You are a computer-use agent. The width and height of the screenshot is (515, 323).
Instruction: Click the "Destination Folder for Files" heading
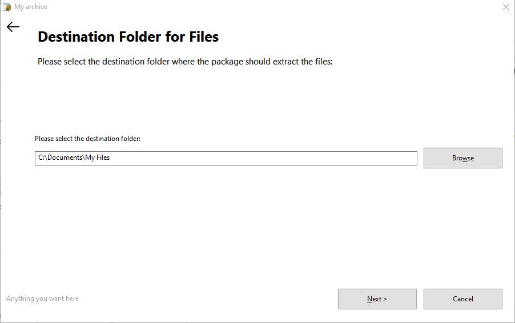pos(128,37)
